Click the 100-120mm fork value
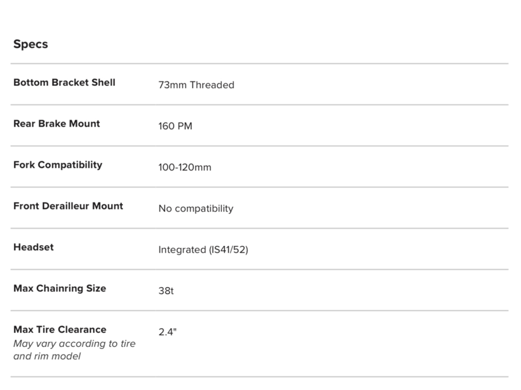The image size is (521, 390). coord(184,167)
